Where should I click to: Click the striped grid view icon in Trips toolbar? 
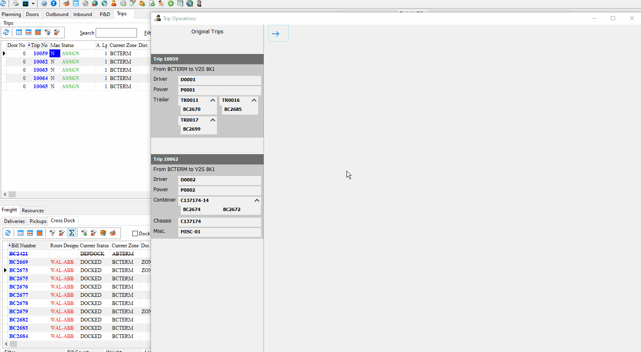(x=28, y=32)
